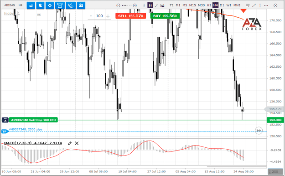285x176 pixels.
Task: Select the M15 timeframe
Action: [x=192, y=5]
